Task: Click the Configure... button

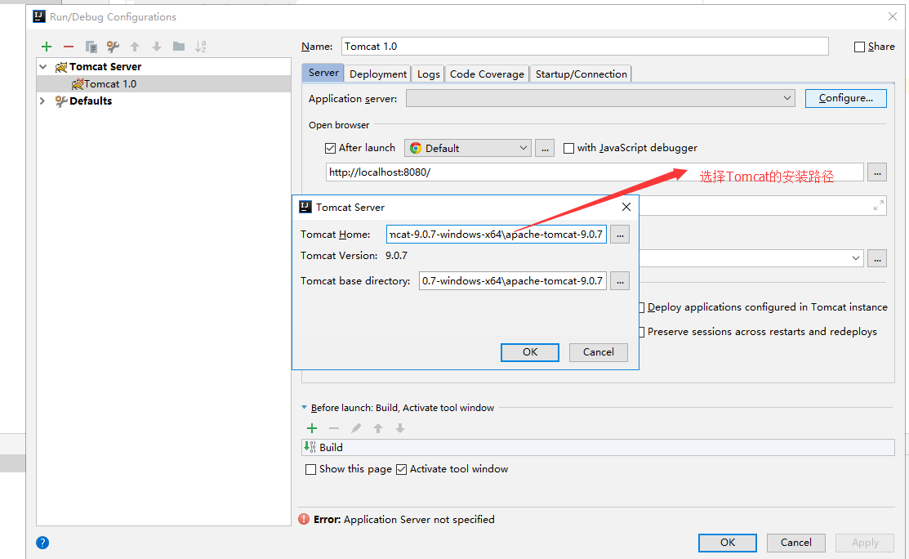Action: (846, 98)
